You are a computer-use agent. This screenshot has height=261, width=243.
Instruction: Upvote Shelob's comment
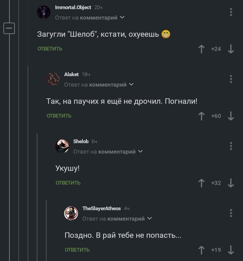[x=201, y=183]
